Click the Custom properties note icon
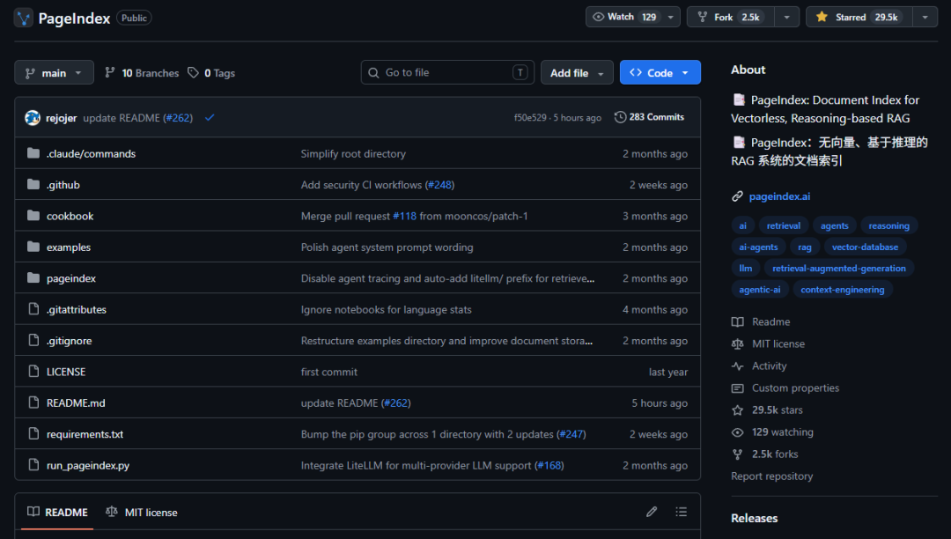Screen dimensions: 951x539 (x=738, y=388)
